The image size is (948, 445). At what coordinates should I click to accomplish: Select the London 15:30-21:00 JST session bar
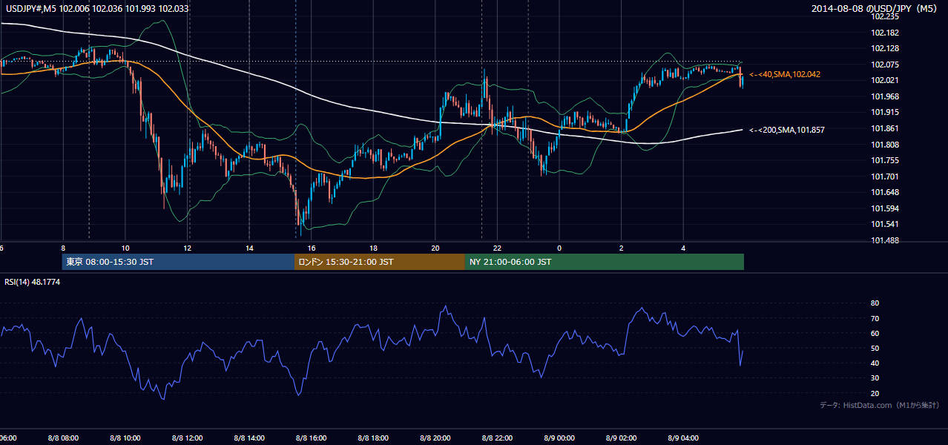point(380,262)
